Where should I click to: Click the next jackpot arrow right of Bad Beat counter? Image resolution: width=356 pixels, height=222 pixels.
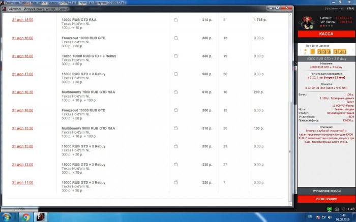(x=353, y=50)
